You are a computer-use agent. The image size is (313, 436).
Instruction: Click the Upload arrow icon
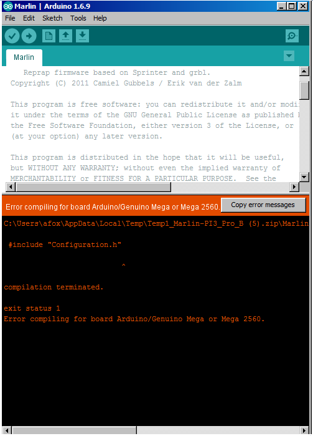[x=29, y=36]
